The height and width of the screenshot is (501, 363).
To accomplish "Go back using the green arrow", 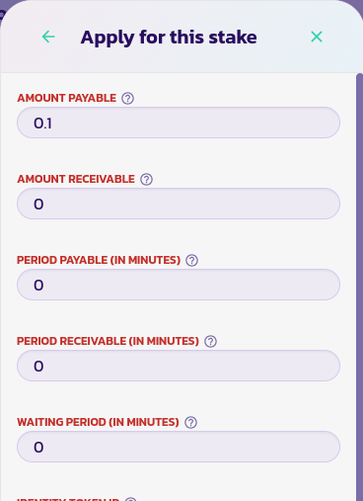I will click(x=48, y=37).
